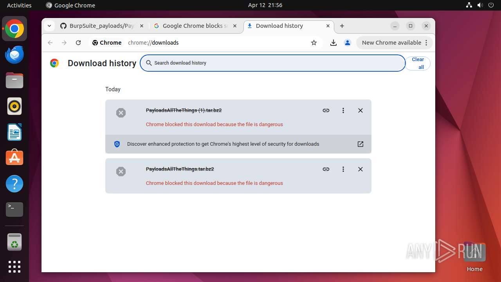Close the BurpSuite_payloads tab
501x282 pixels.
[142, 26]
